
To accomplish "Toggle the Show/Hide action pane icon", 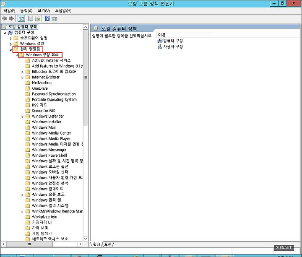I will point(55,19).
